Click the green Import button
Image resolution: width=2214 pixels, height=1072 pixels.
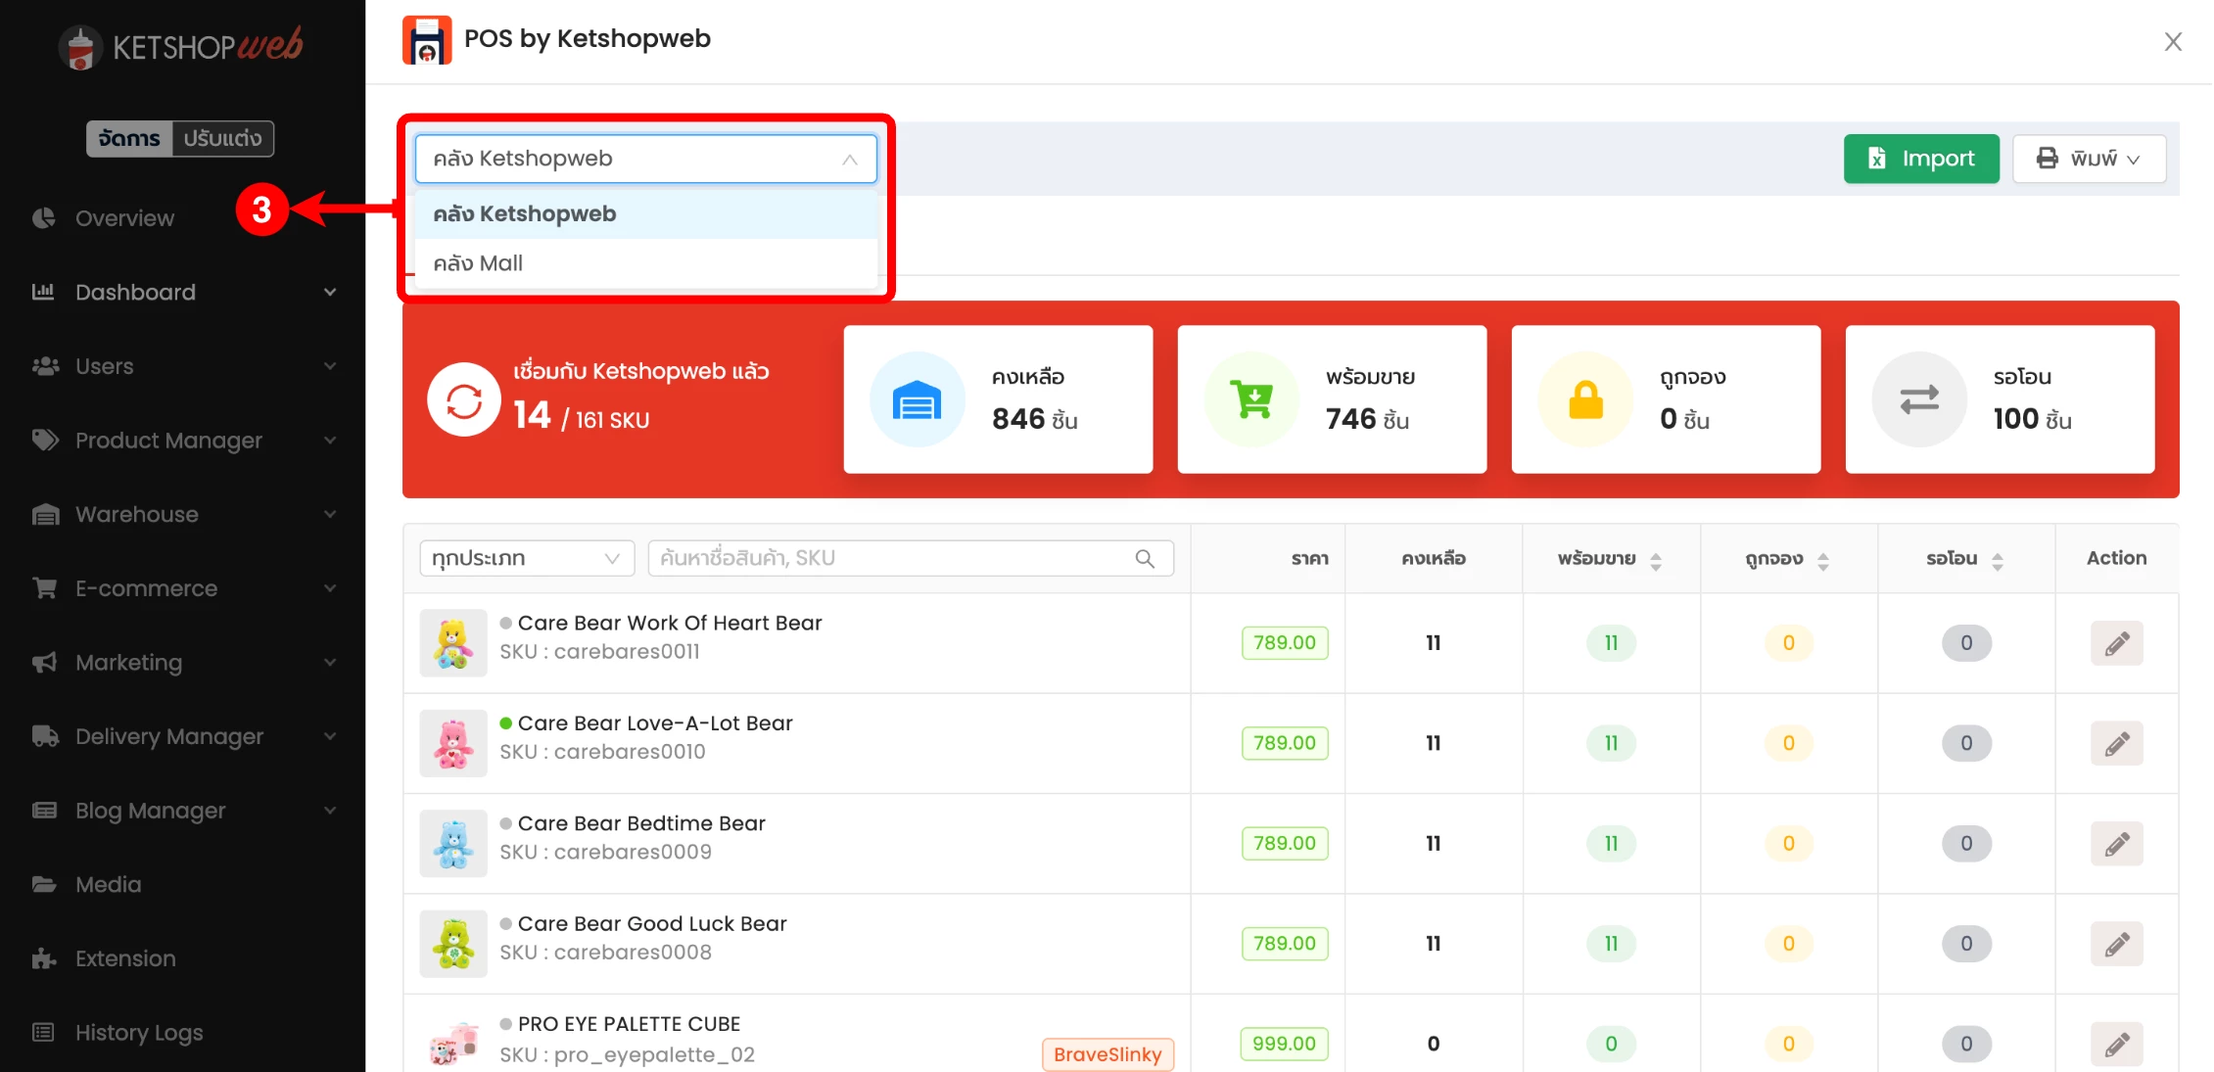1920,159
